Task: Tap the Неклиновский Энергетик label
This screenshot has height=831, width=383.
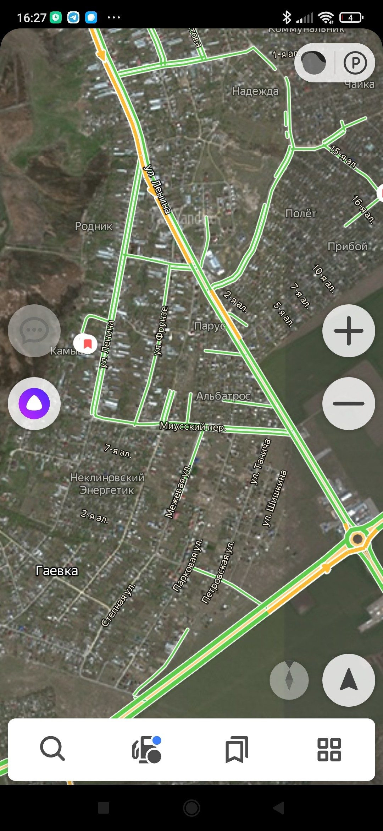Action: click(107, 484)
